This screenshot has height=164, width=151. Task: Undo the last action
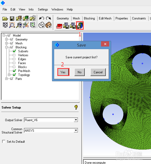pos(42,18)
